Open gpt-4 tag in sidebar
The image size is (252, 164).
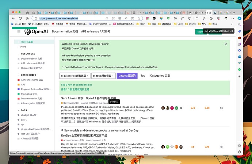point(24,120)
